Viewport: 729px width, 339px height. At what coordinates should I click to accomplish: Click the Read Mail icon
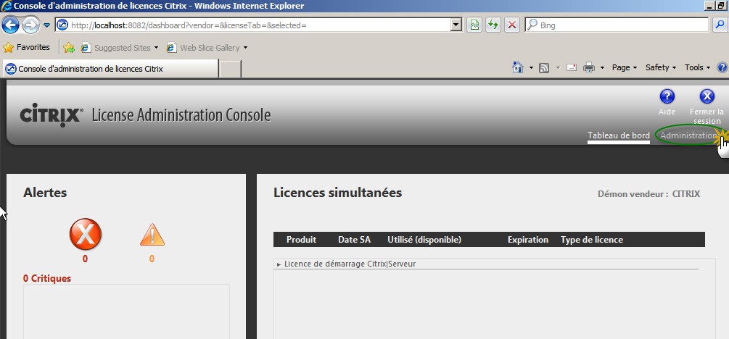point(572,68)
